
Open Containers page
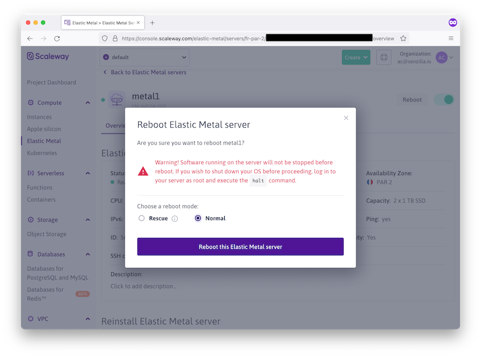coord(41,199)
